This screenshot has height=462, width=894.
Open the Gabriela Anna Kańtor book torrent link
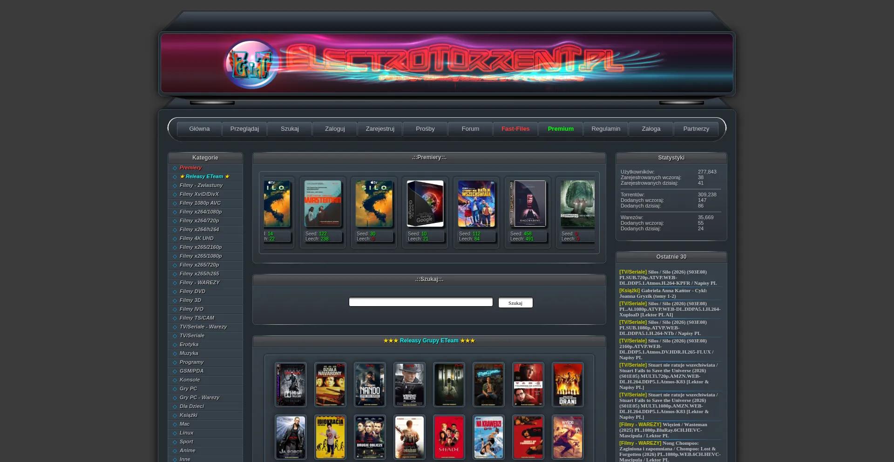click(x=663, y=294)
